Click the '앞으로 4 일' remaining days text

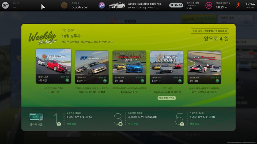coord(216,39)
